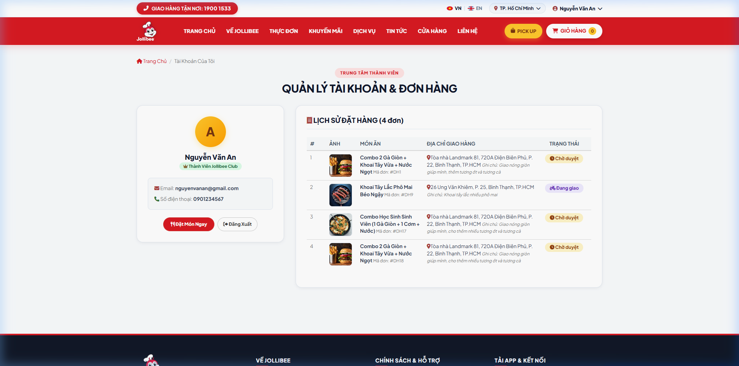Click thumbnail of order #DH1
This screenshot has height=366, width=739.
341,166
